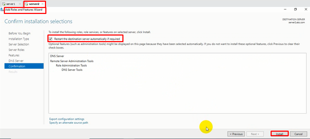
Task: Cancel the wizard
Action: click(298, 134)
